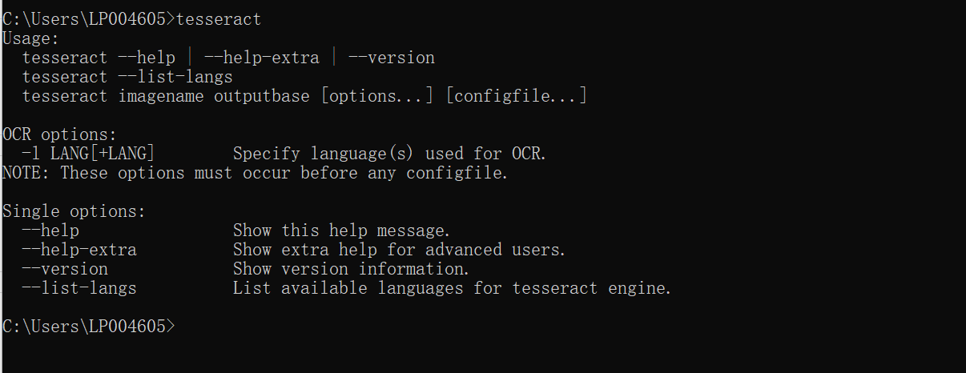
Task: Click the "[configfile...]" placeholder text
Action: 517,96
